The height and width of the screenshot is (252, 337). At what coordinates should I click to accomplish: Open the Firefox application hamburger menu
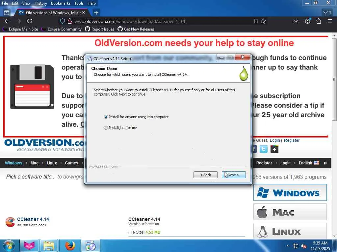330,21
